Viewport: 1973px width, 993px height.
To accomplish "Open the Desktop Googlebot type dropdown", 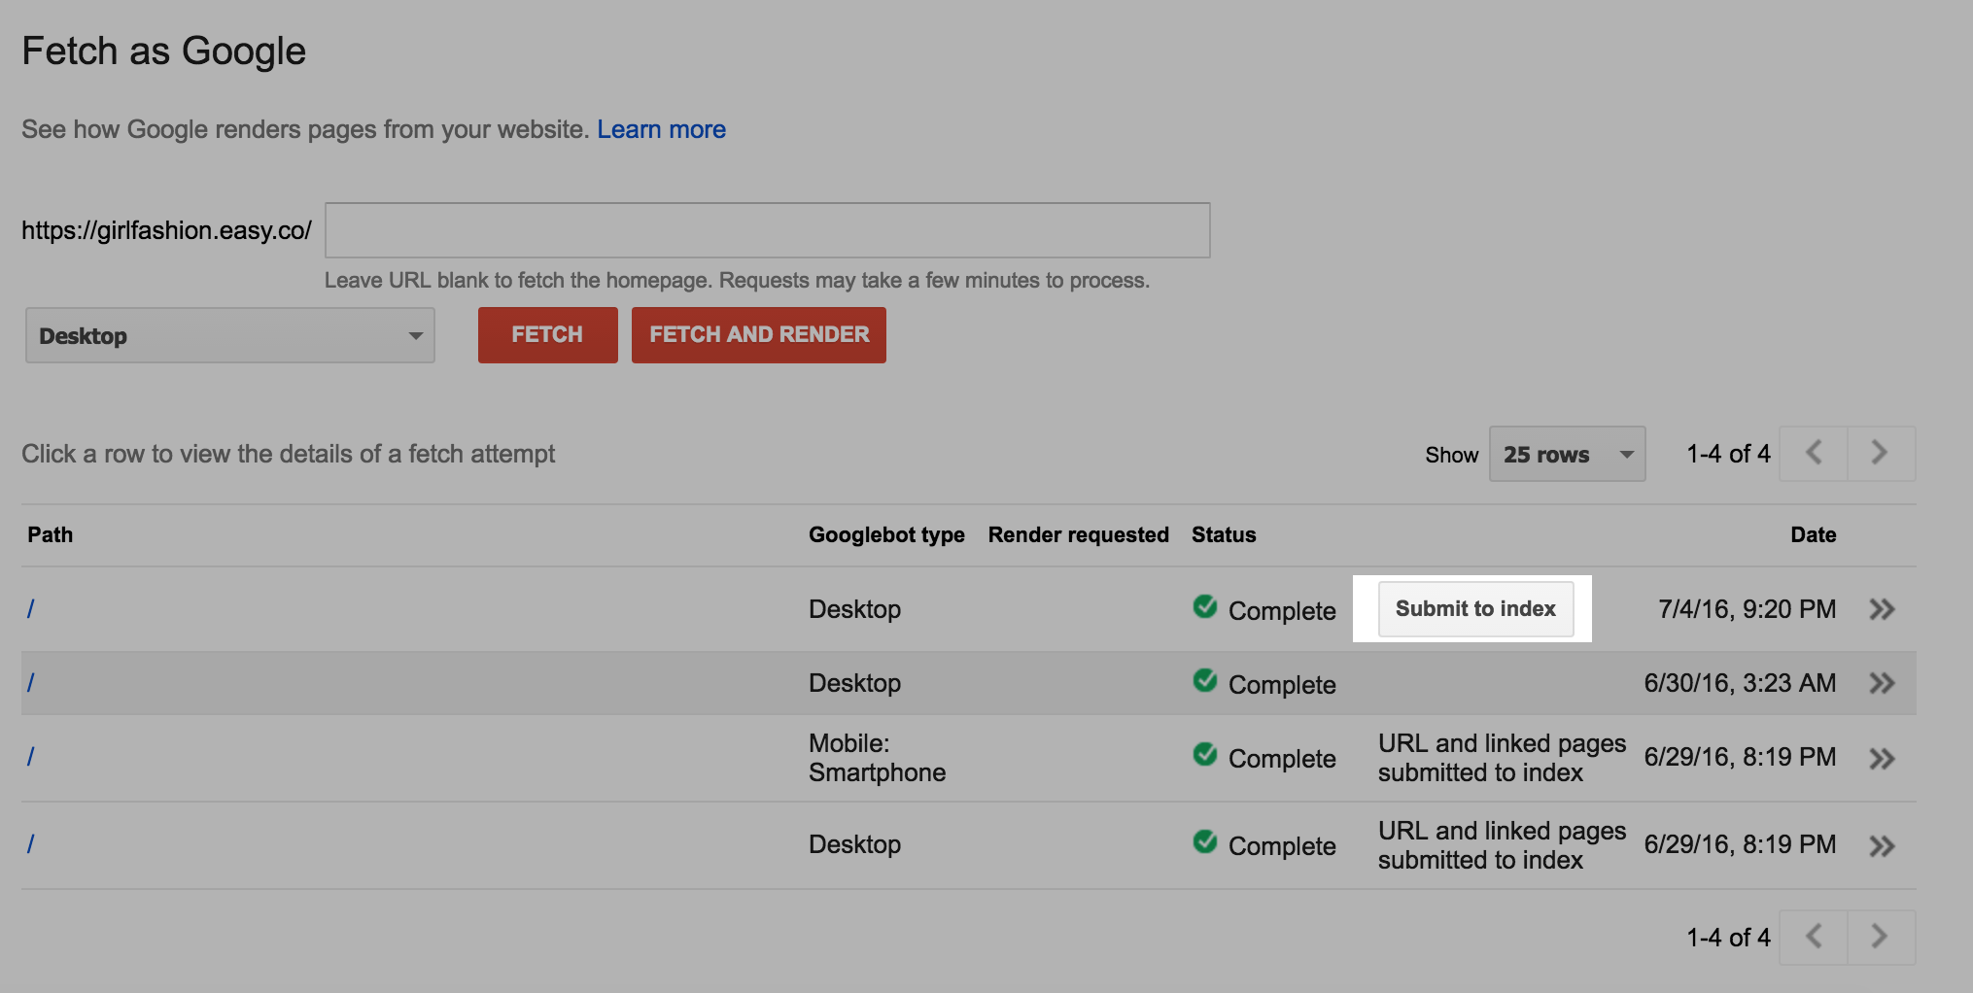I will coord(230,335).
